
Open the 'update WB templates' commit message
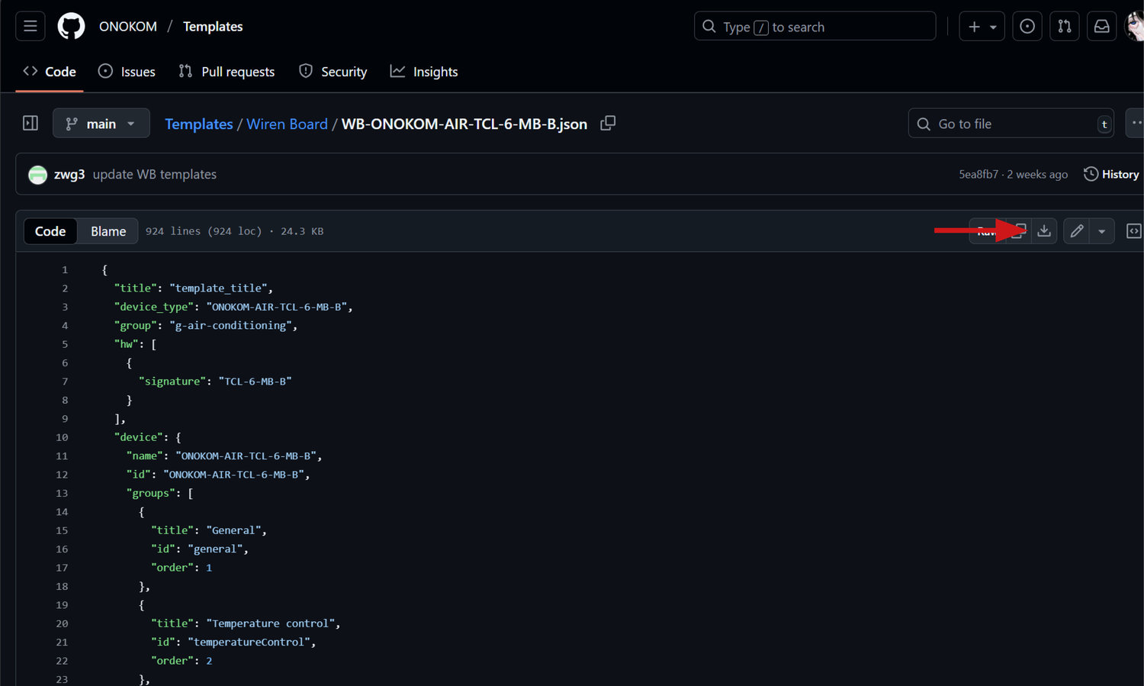pyautogui.click(x=155, y=175)
